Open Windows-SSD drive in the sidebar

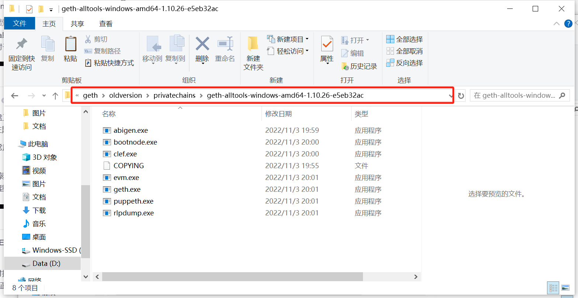coord(51,250)
